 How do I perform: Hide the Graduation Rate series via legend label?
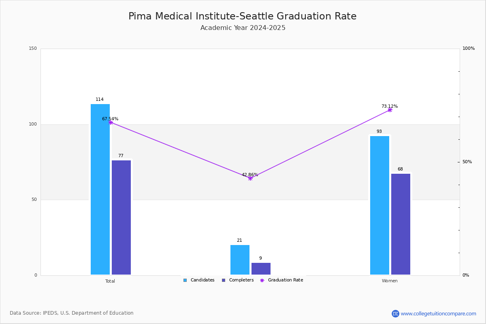click(x=286, y=280)
